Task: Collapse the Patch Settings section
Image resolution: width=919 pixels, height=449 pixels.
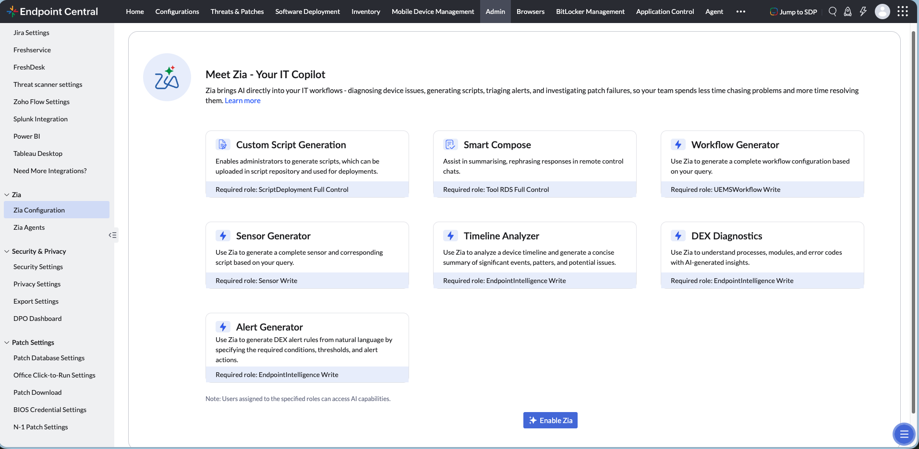Action: [x=7, y=343]
